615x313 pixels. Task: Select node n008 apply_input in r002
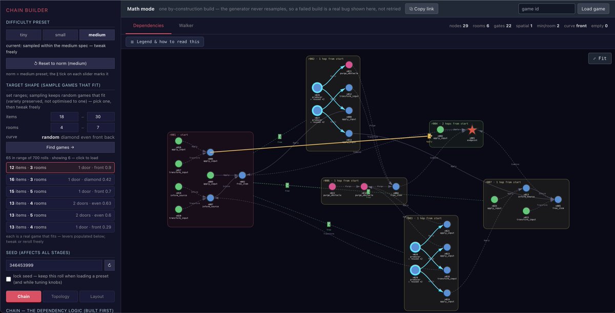coord(349,111)
